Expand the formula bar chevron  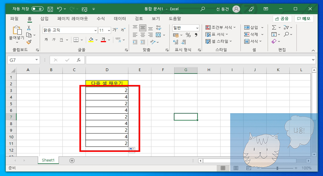tap(313, 60)
